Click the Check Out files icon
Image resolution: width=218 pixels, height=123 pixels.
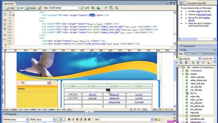click(203, 63)
